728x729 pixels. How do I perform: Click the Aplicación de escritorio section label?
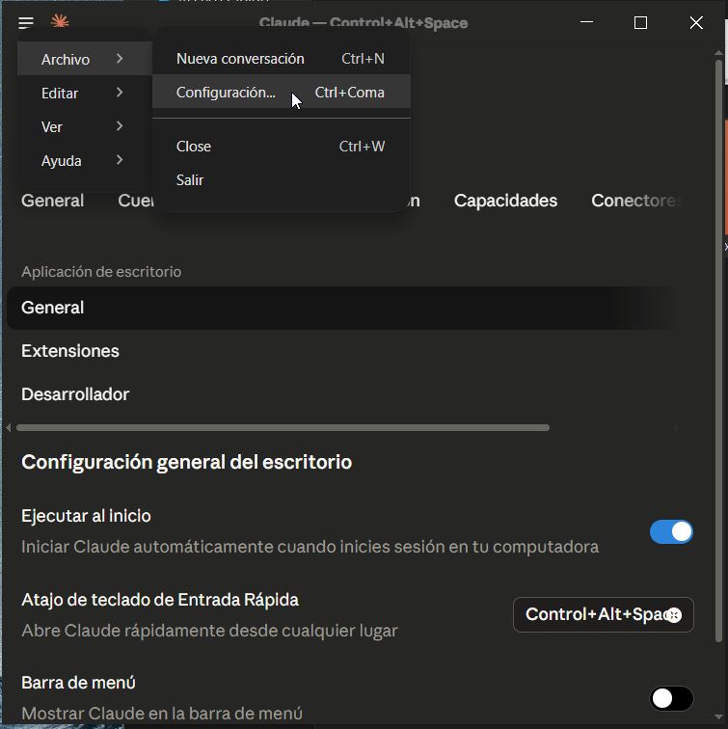pos(101,272)
